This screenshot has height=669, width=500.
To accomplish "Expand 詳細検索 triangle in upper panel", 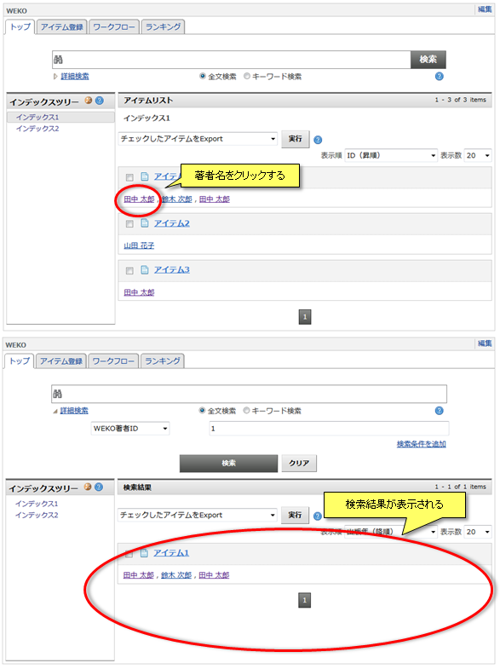I will click(x=55, y=77).
